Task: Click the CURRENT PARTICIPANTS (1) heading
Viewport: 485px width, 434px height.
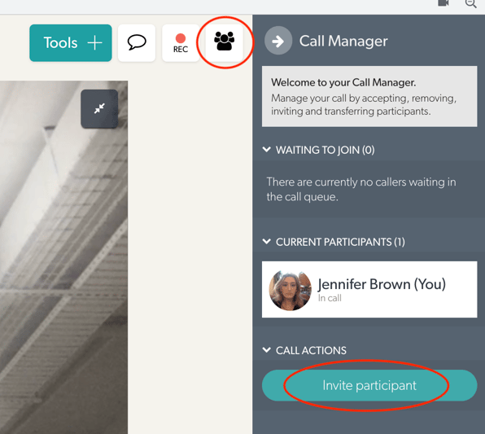Action: coord(340,242)
